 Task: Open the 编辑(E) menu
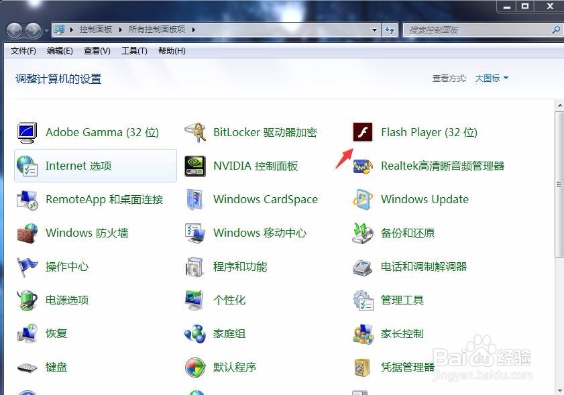(x=60, y=51)
